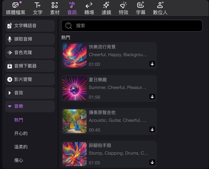209x169 pixels.
Task: Open 音色克隆 voice cloning
Action: [30, 53]
